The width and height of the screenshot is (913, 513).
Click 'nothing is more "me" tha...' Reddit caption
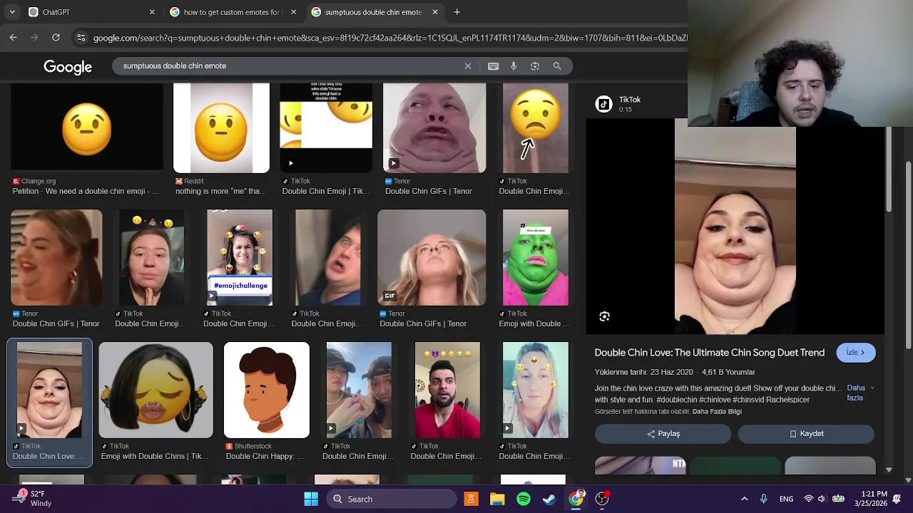coord(221,192)
